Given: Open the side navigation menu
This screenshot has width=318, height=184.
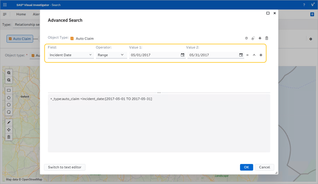Looking at the screenshot, I should coord(5,14).
